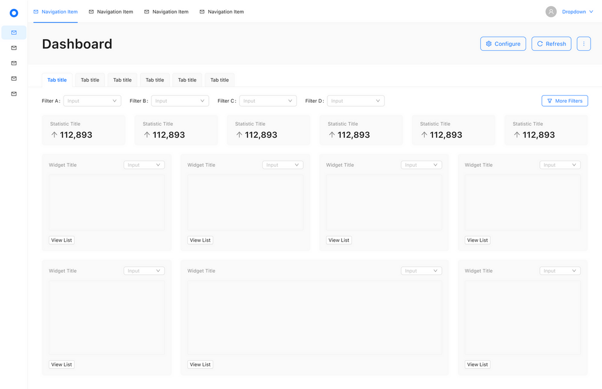Select the active blue Navigation Item
602x389 pixels.
click(x=55, y=12)
